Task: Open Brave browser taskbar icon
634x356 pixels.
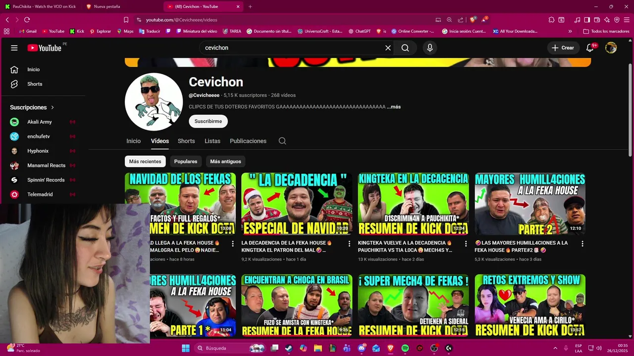Action: (390, 348)
